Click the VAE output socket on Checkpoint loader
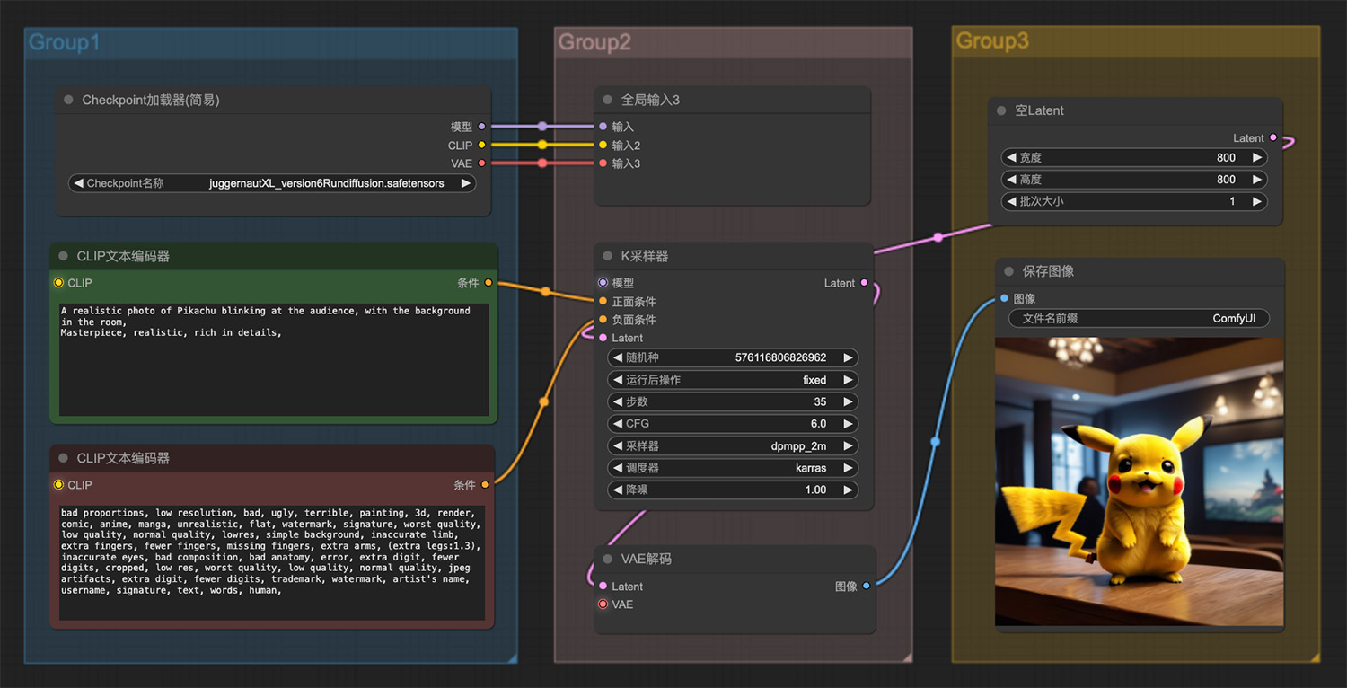Screen dimensions: 1347x688 click(482, 163)
